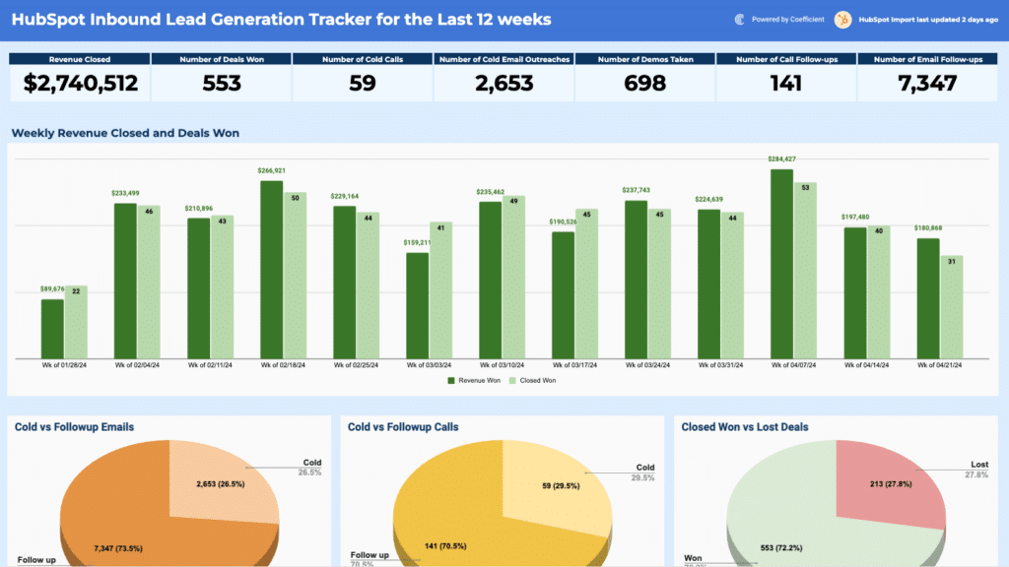The image size is (1009, 567).
Task: Click the 'Follow up' label of emails pie
Action: tap(36, 560)
